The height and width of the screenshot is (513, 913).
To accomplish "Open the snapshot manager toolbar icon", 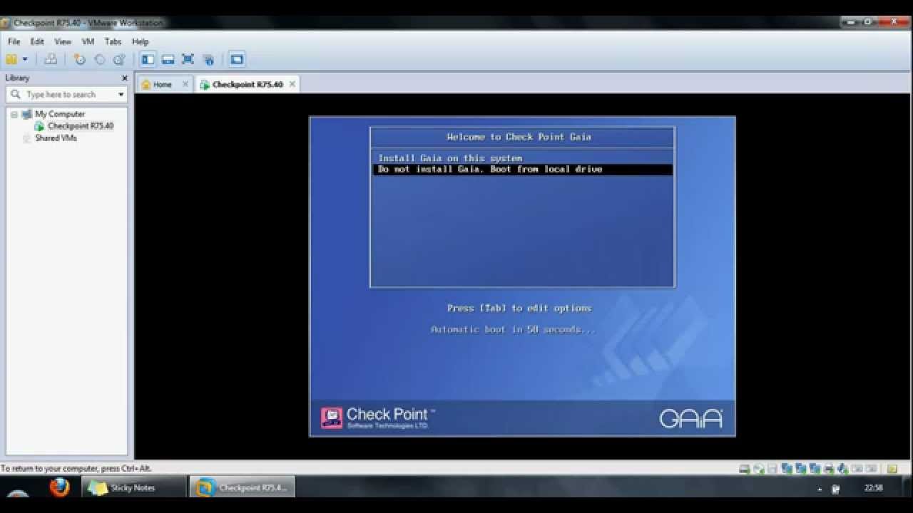I will [x=119, y=59].
